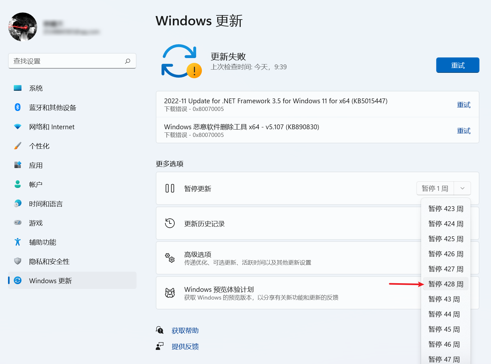The height and width of the screenshot is (364, 491).
Task: Click the Wi-Fi network icon in sidebar
Action: pos(18,127)
